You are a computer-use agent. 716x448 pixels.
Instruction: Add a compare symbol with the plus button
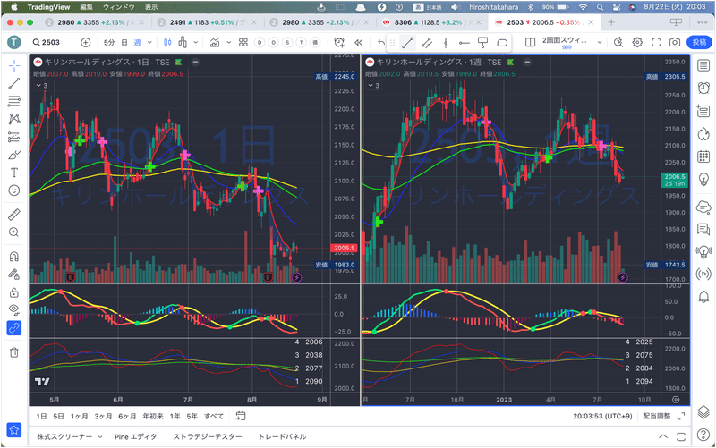click(x=85, y=42)
